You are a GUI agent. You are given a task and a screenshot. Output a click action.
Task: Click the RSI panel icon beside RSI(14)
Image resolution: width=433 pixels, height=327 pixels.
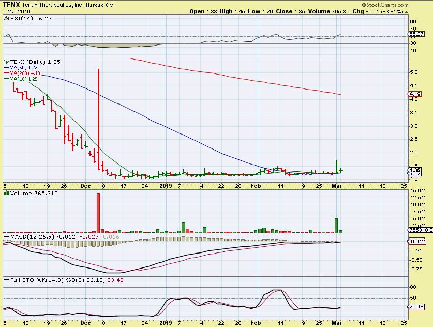[7, 18]
